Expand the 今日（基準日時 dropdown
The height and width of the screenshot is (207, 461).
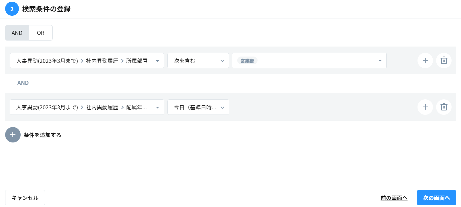coord(198,107)
